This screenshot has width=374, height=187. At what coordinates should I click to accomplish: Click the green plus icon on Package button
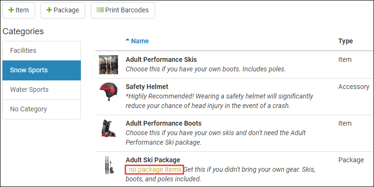tap(49, 10)
